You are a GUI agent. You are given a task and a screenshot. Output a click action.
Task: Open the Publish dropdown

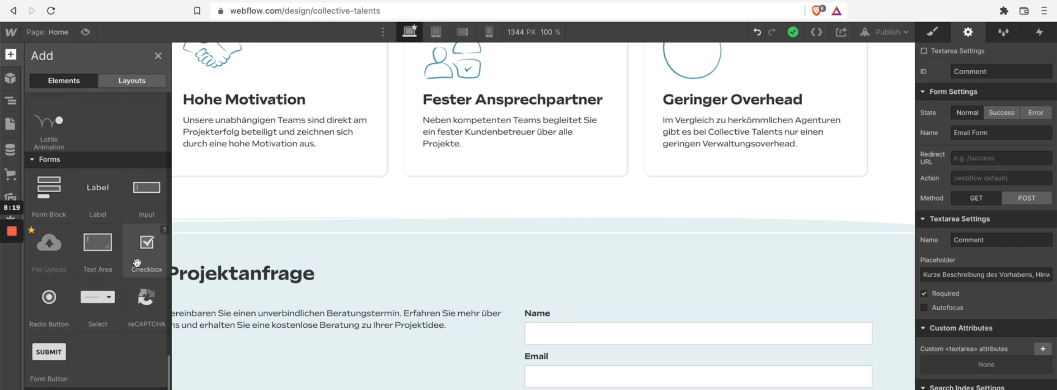tap(884, 32)
